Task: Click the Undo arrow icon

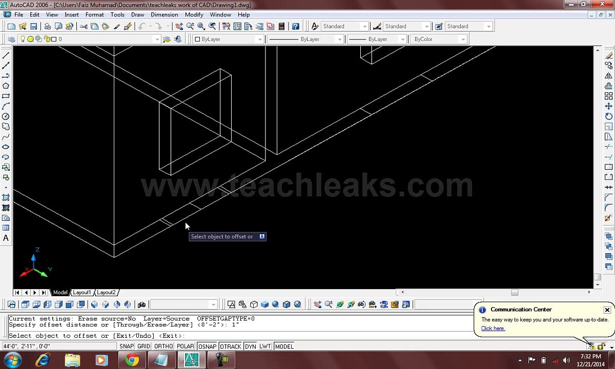Action: click(141, 26)
